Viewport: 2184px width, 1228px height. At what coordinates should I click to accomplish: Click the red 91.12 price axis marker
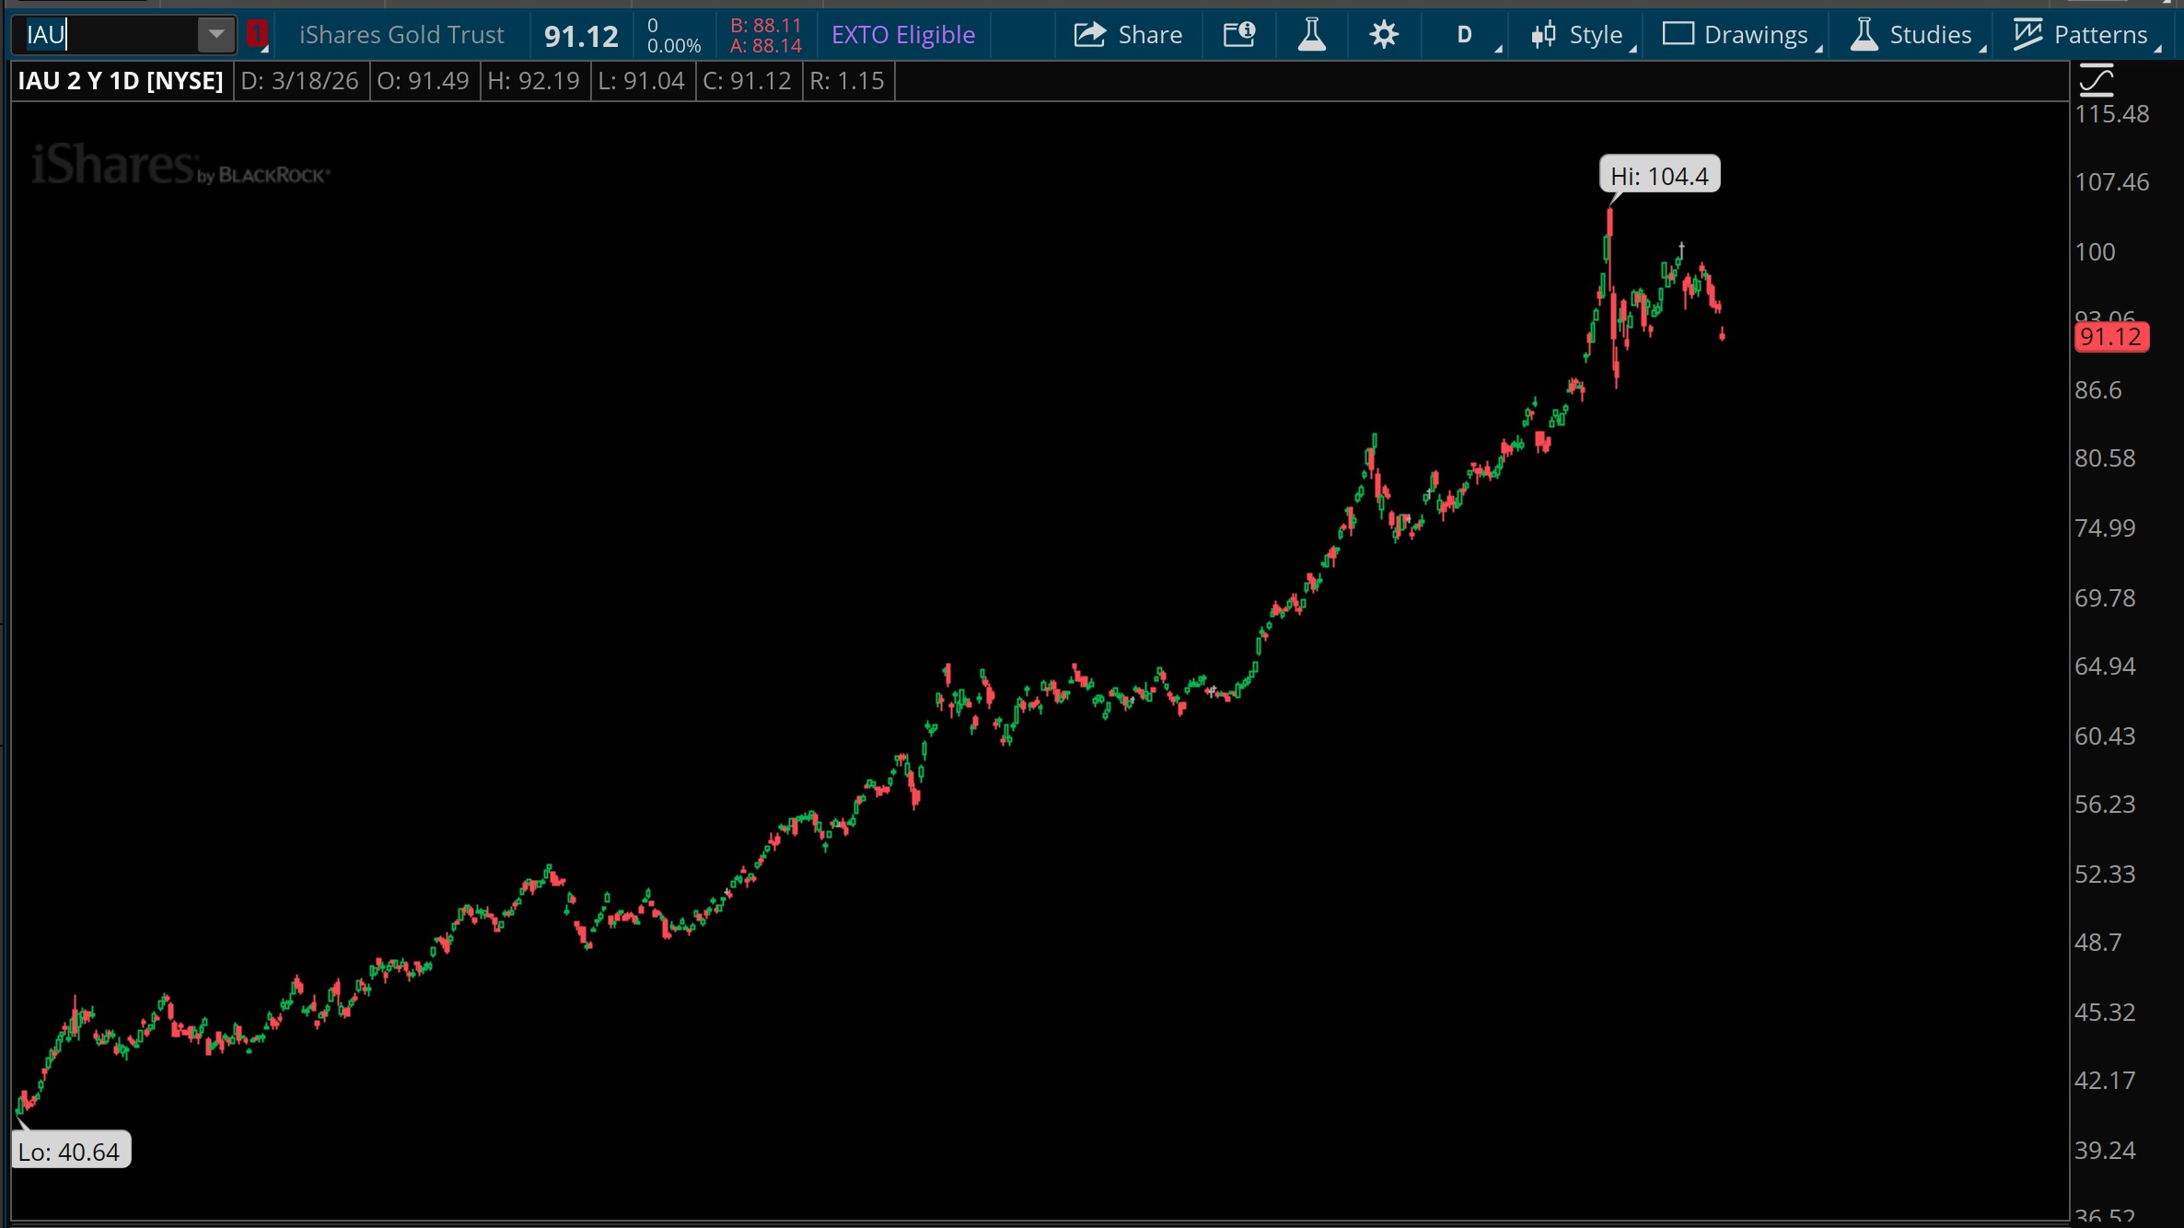pos(2110,337)
